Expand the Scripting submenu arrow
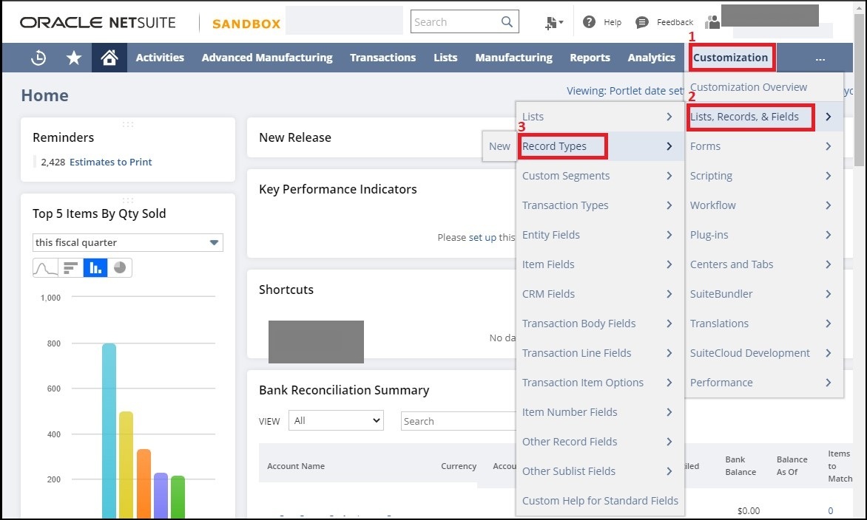The image size is (867, 520). (x=829, y=176)
